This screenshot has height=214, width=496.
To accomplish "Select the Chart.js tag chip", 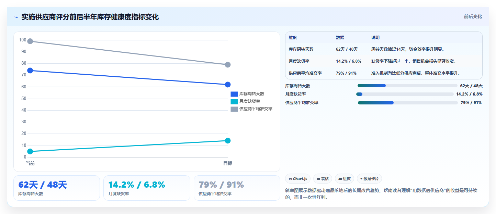I will click(x=298, y=179).
